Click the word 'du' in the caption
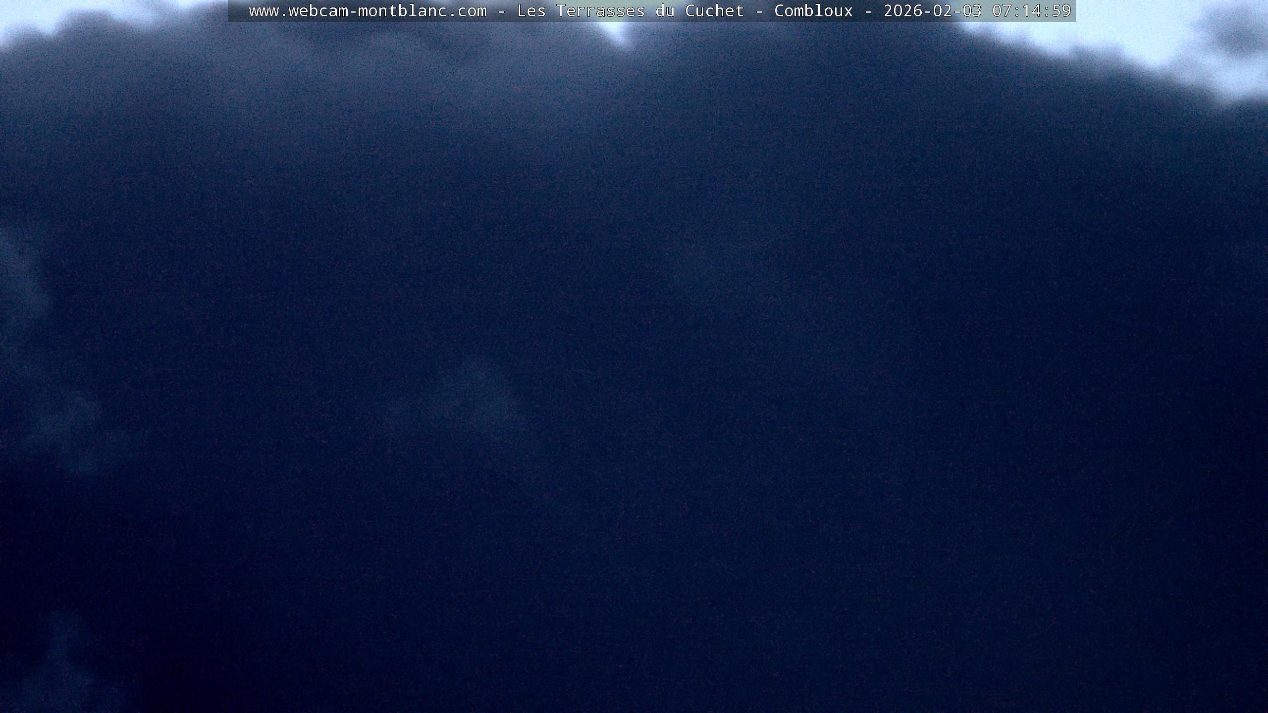The width and height of the screenshot is (1268, 713). 665,11
